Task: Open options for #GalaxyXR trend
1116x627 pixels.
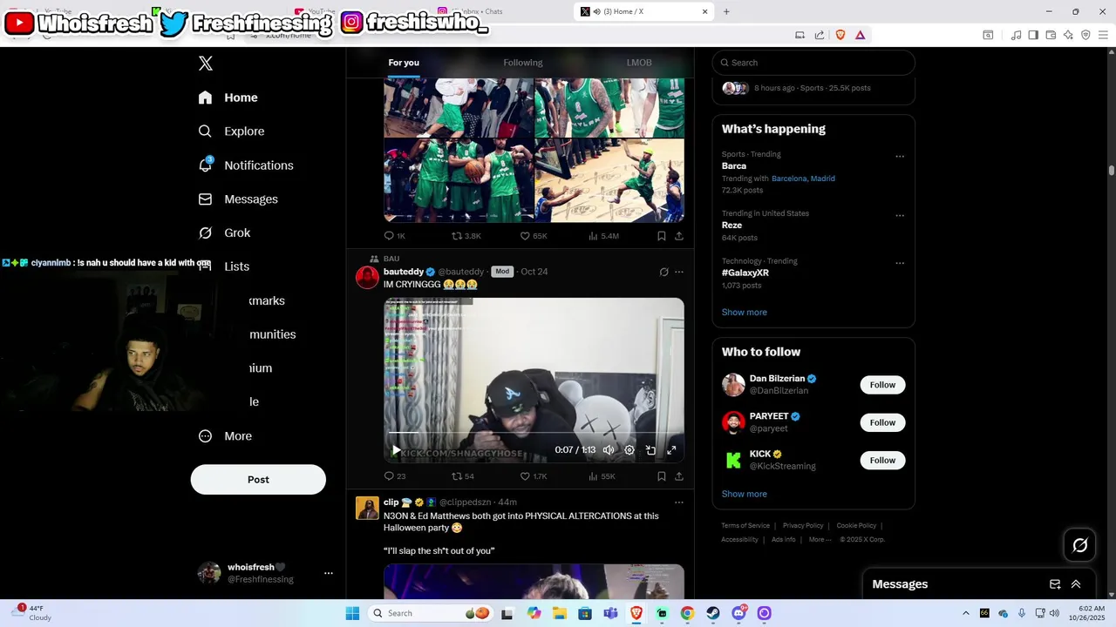Action: tap(900, 263)
